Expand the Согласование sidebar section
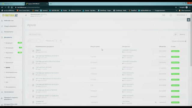This screenshot has height=108, width=192. pos(11,92)
